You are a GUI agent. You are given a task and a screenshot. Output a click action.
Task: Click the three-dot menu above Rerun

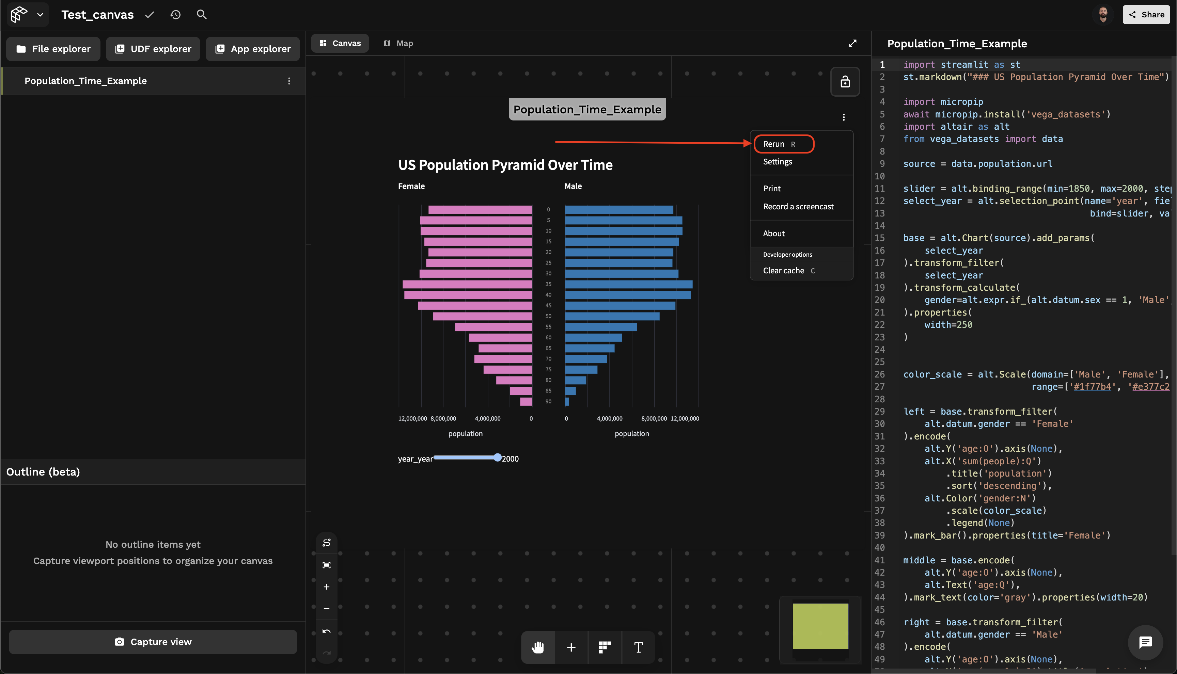[x=844, y=117]
